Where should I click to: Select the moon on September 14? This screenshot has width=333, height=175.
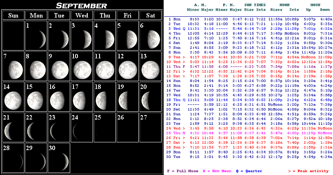(x=13, y=98)
